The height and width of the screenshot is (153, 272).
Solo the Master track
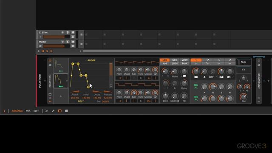(x=68, y=42)
